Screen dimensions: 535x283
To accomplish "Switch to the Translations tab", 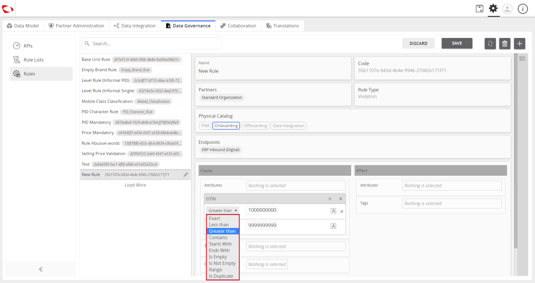I will 282,26.
